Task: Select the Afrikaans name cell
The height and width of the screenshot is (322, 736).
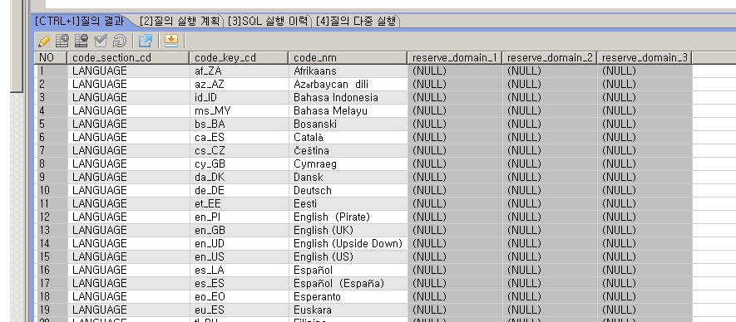Action: (x=348, y=71)
